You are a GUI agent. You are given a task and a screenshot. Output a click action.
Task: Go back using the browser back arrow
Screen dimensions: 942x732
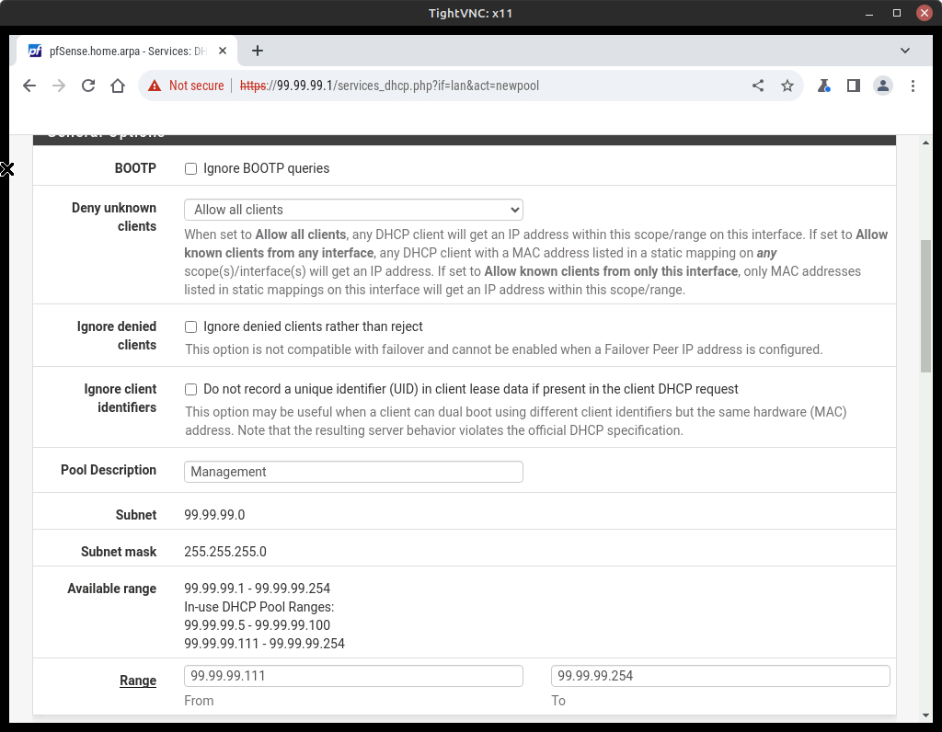pyautogui.click(x=29, y=86)
